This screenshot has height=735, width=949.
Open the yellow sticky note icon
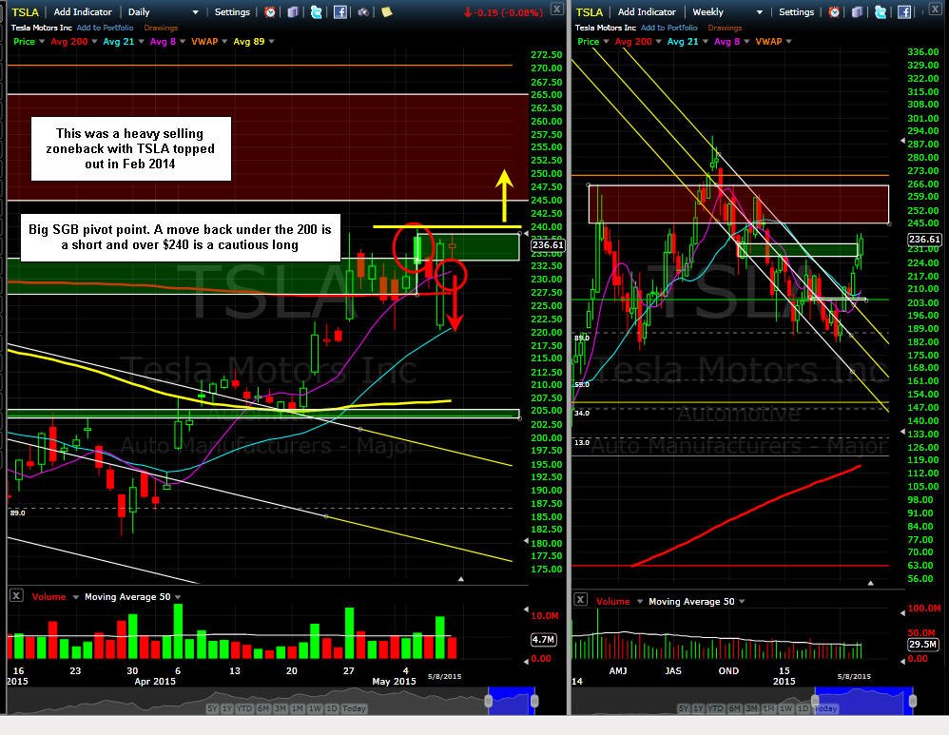tap(387, 12)
